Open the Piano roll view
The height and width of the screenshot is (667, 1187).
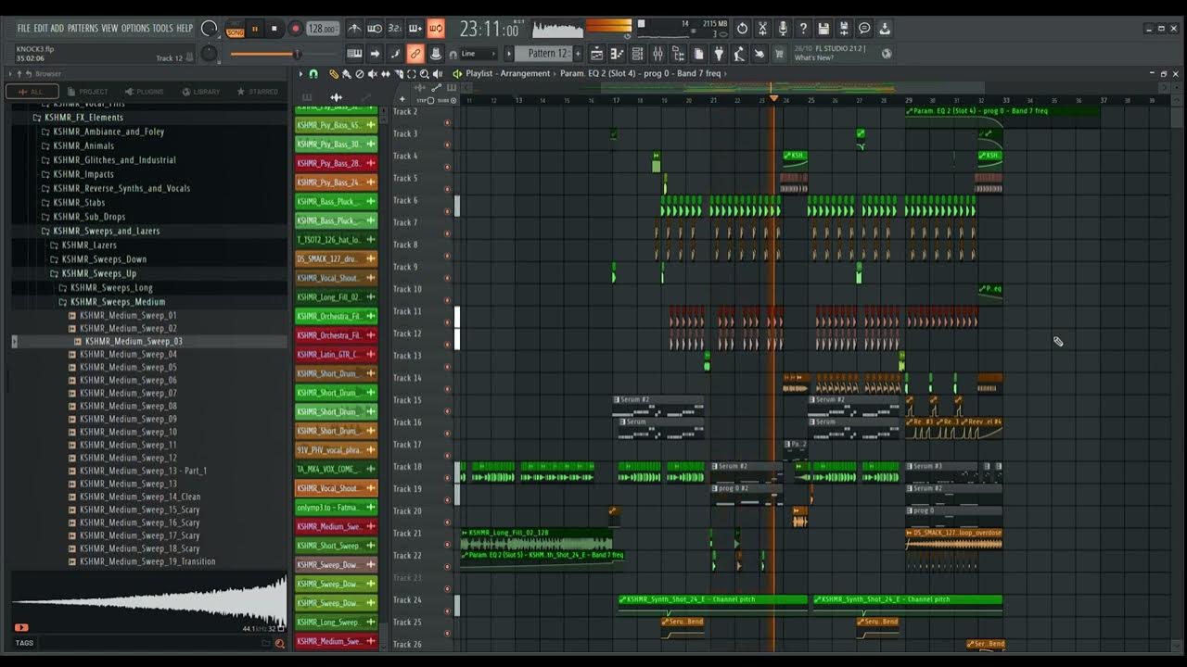pyautogui.click(x=617, y=53)
